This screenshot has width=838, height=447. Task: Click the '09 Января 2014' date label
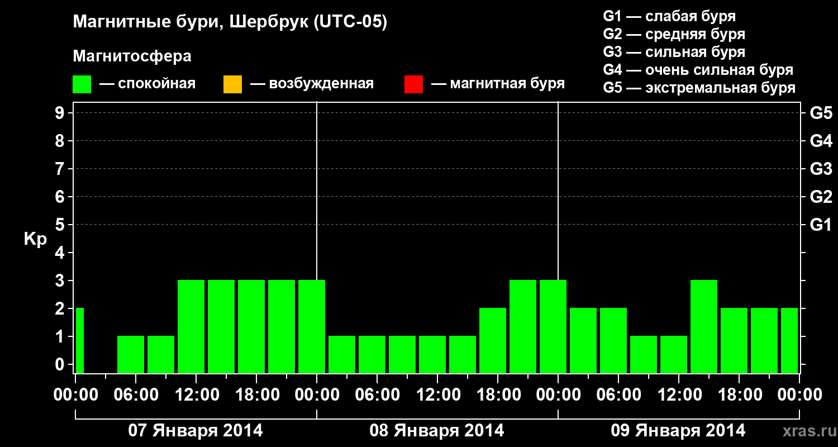(x=678, y=431)
